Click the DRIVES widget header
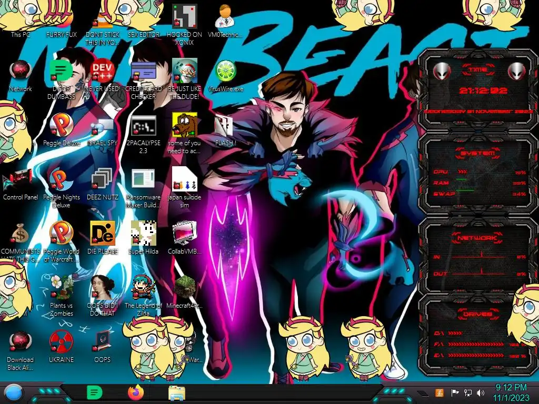Viewport: 539px width, 404px height. pos(478,314)
